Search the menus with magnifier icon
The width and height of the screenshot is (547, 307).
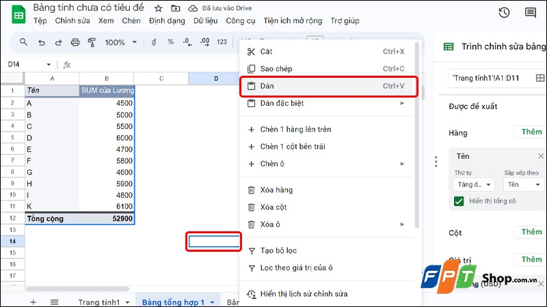click(x=23, y=42)
